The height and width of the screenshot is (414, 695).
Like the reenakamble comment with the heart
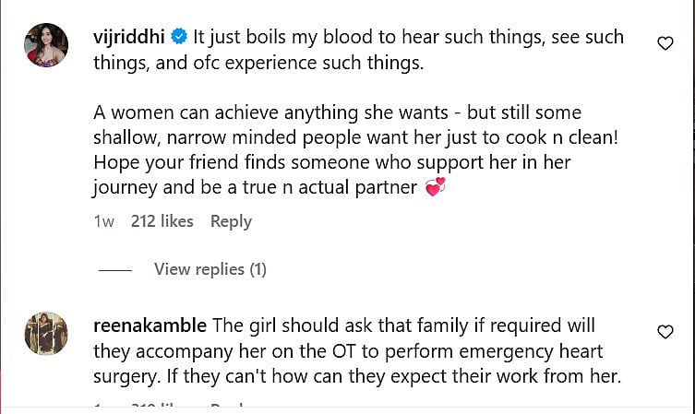click(665, 332)
